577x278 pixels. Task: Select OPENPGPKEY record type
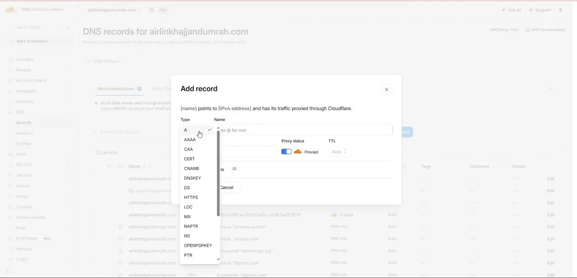(x=197, y=246)
